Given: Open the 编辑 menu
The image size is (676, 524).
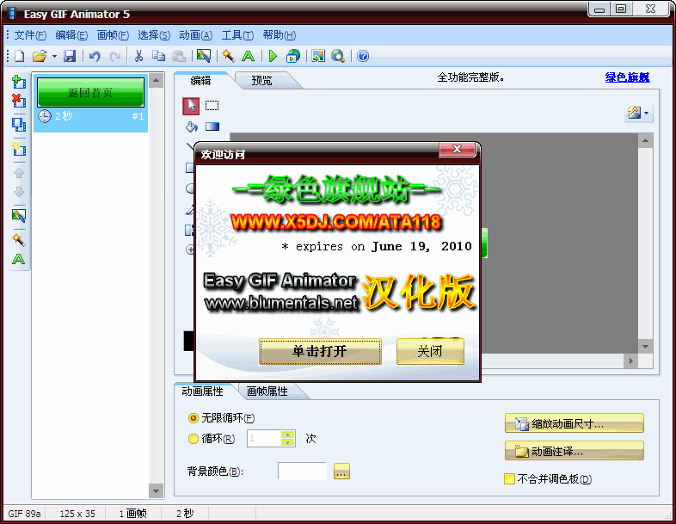Looking at the screenshot, I should click(x=71, y=35).
